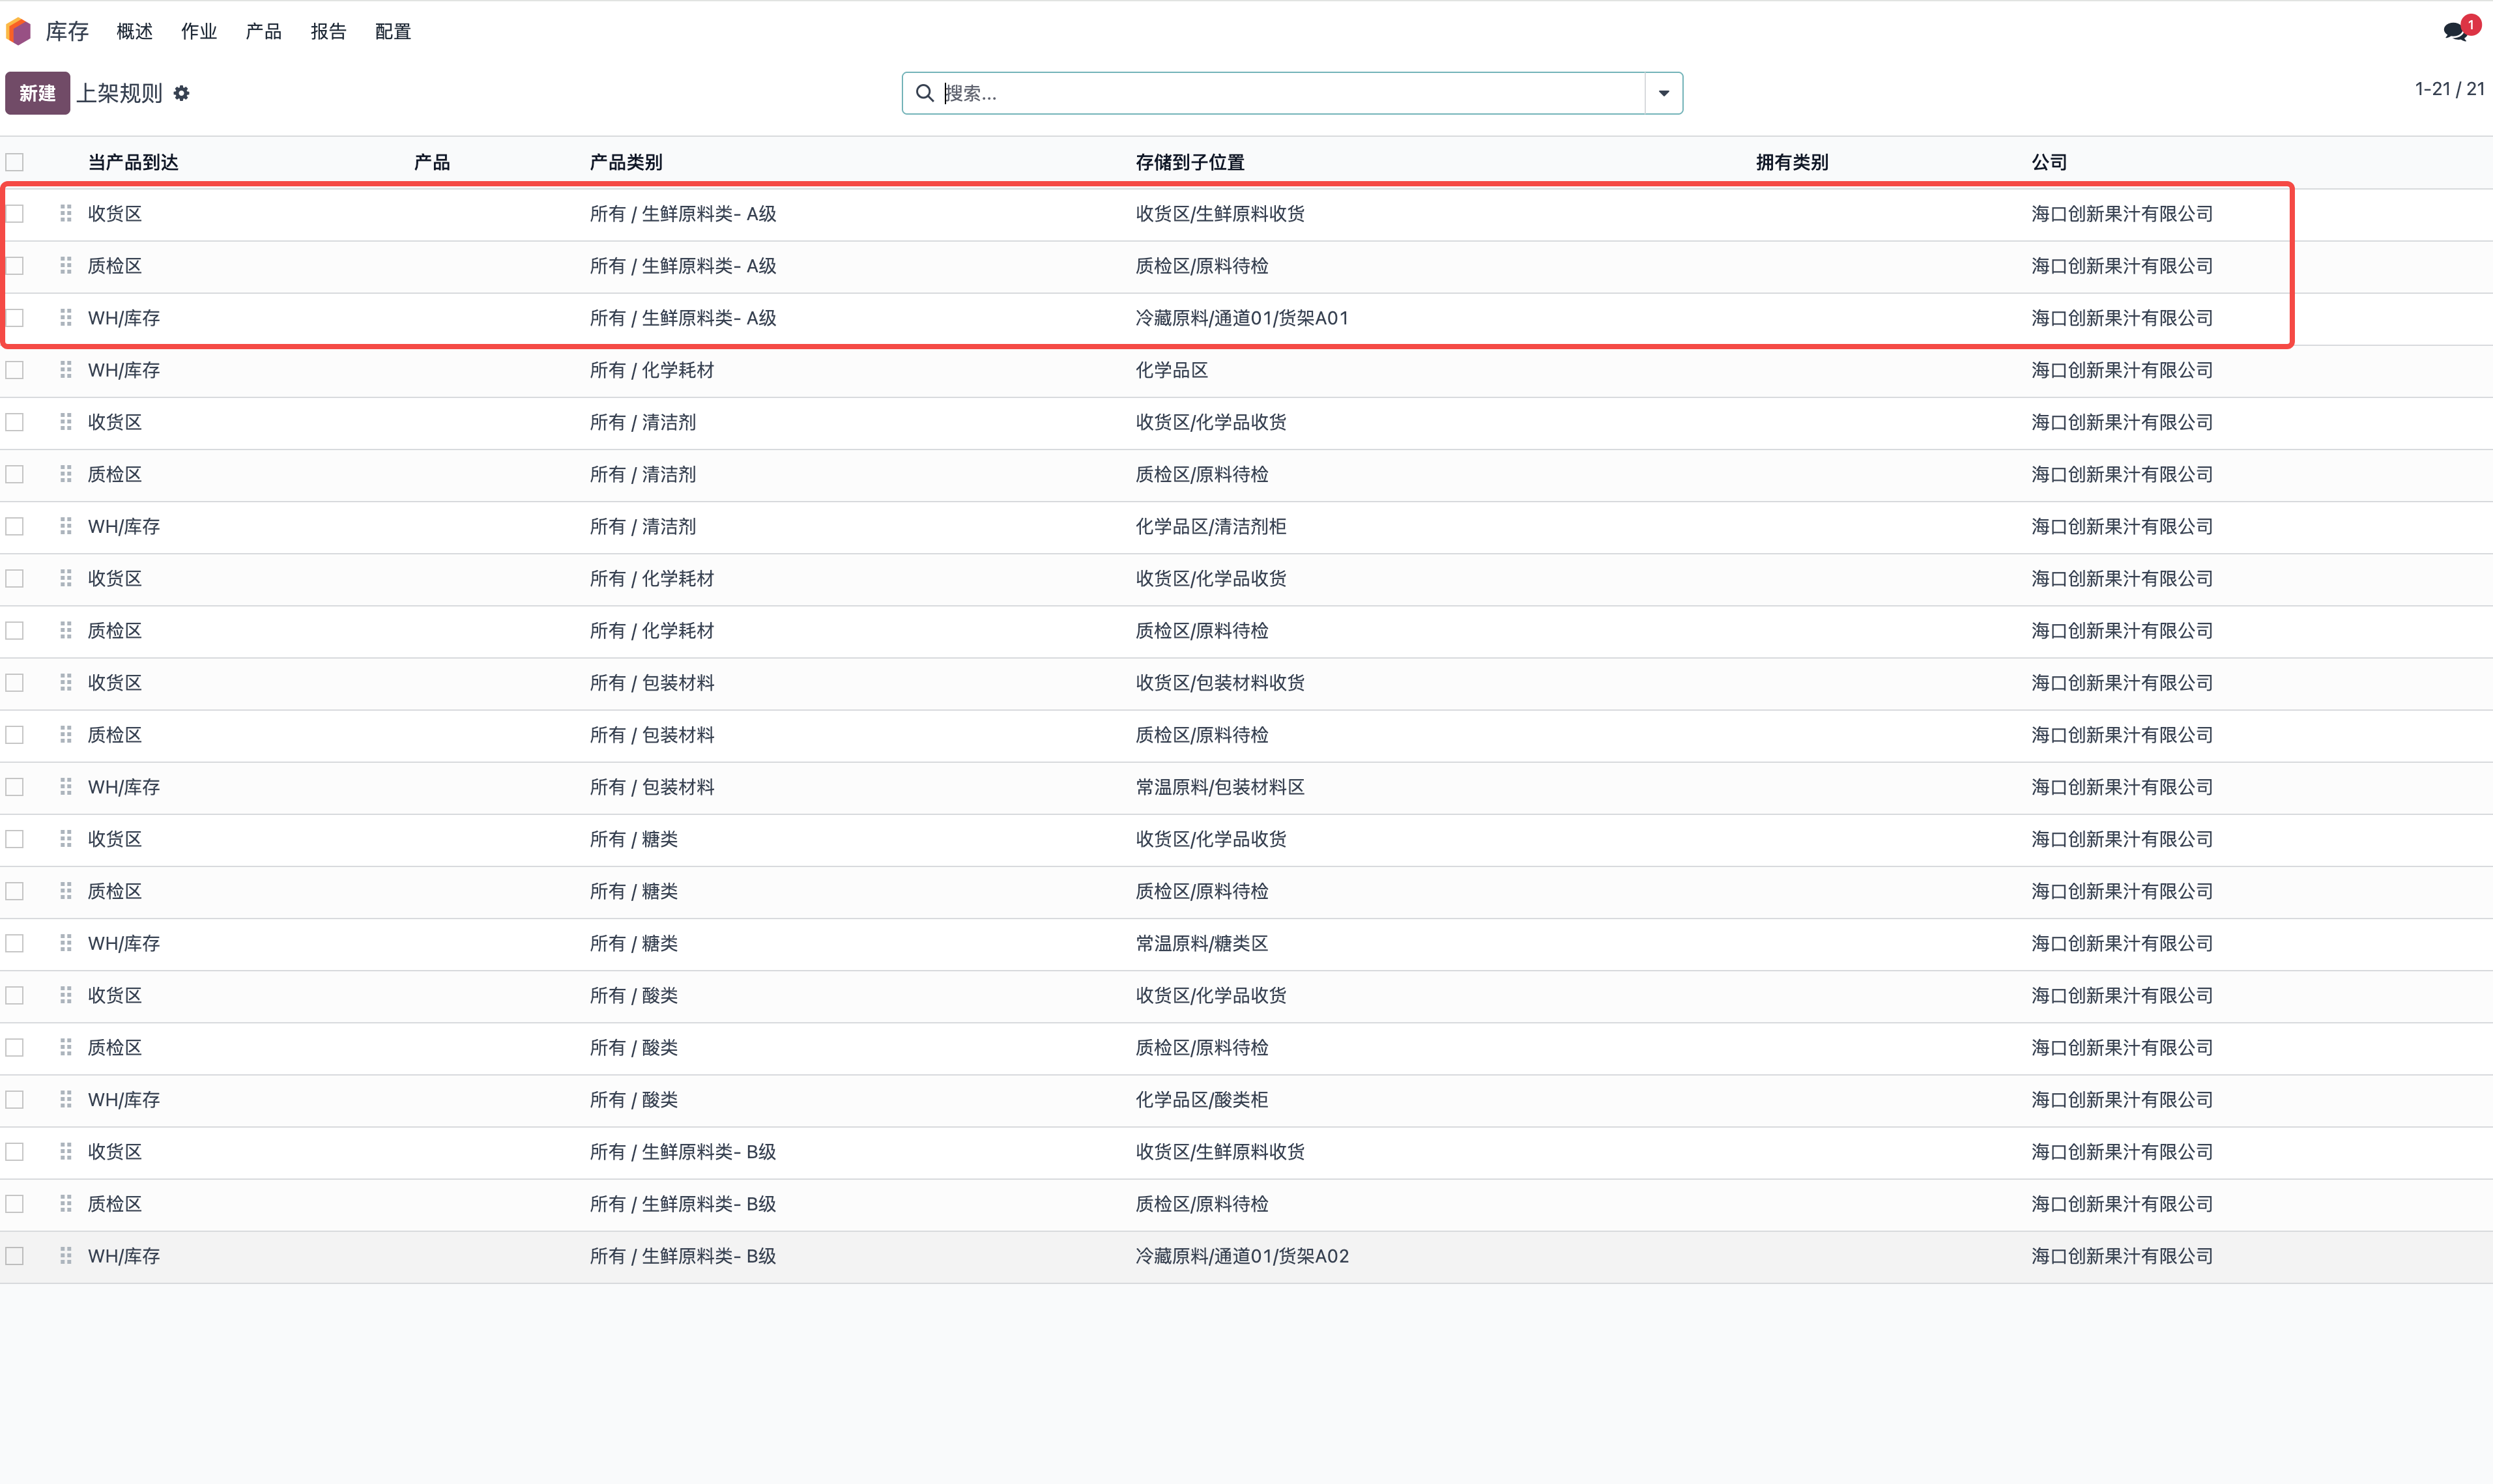This screenshot has height=1484, width=2493.
Task: Click drag handle of 常温原料/包装材料区 row
Action: 66,787
